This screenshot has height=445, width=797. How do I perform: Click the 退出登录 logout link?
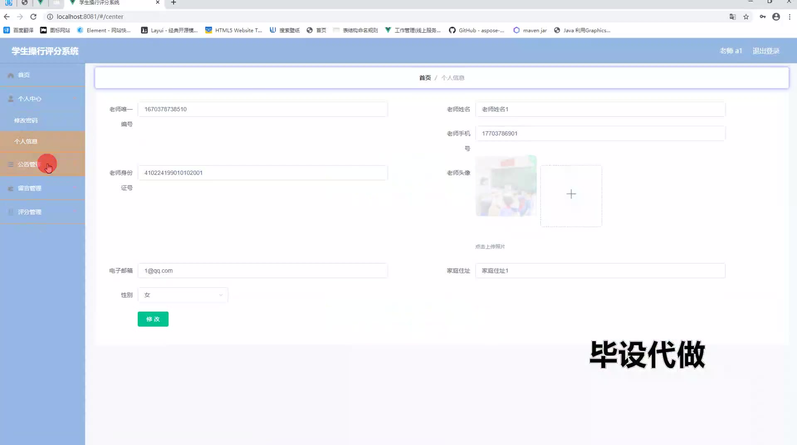click(766, 51)
